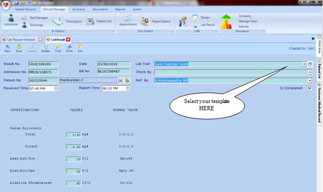This screenshot has height=192, width=323.
Task: Open the Admission icon in ribbon
Action: pyautogui.click(x=11, y=20)
